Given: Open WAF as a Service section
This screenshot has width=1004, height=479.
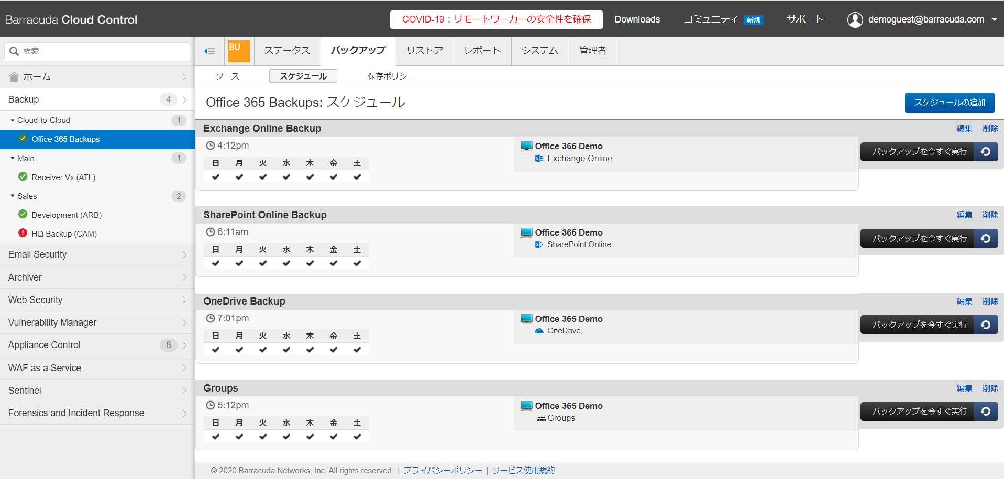Looking at the screenshot, I should pos(97,368).
